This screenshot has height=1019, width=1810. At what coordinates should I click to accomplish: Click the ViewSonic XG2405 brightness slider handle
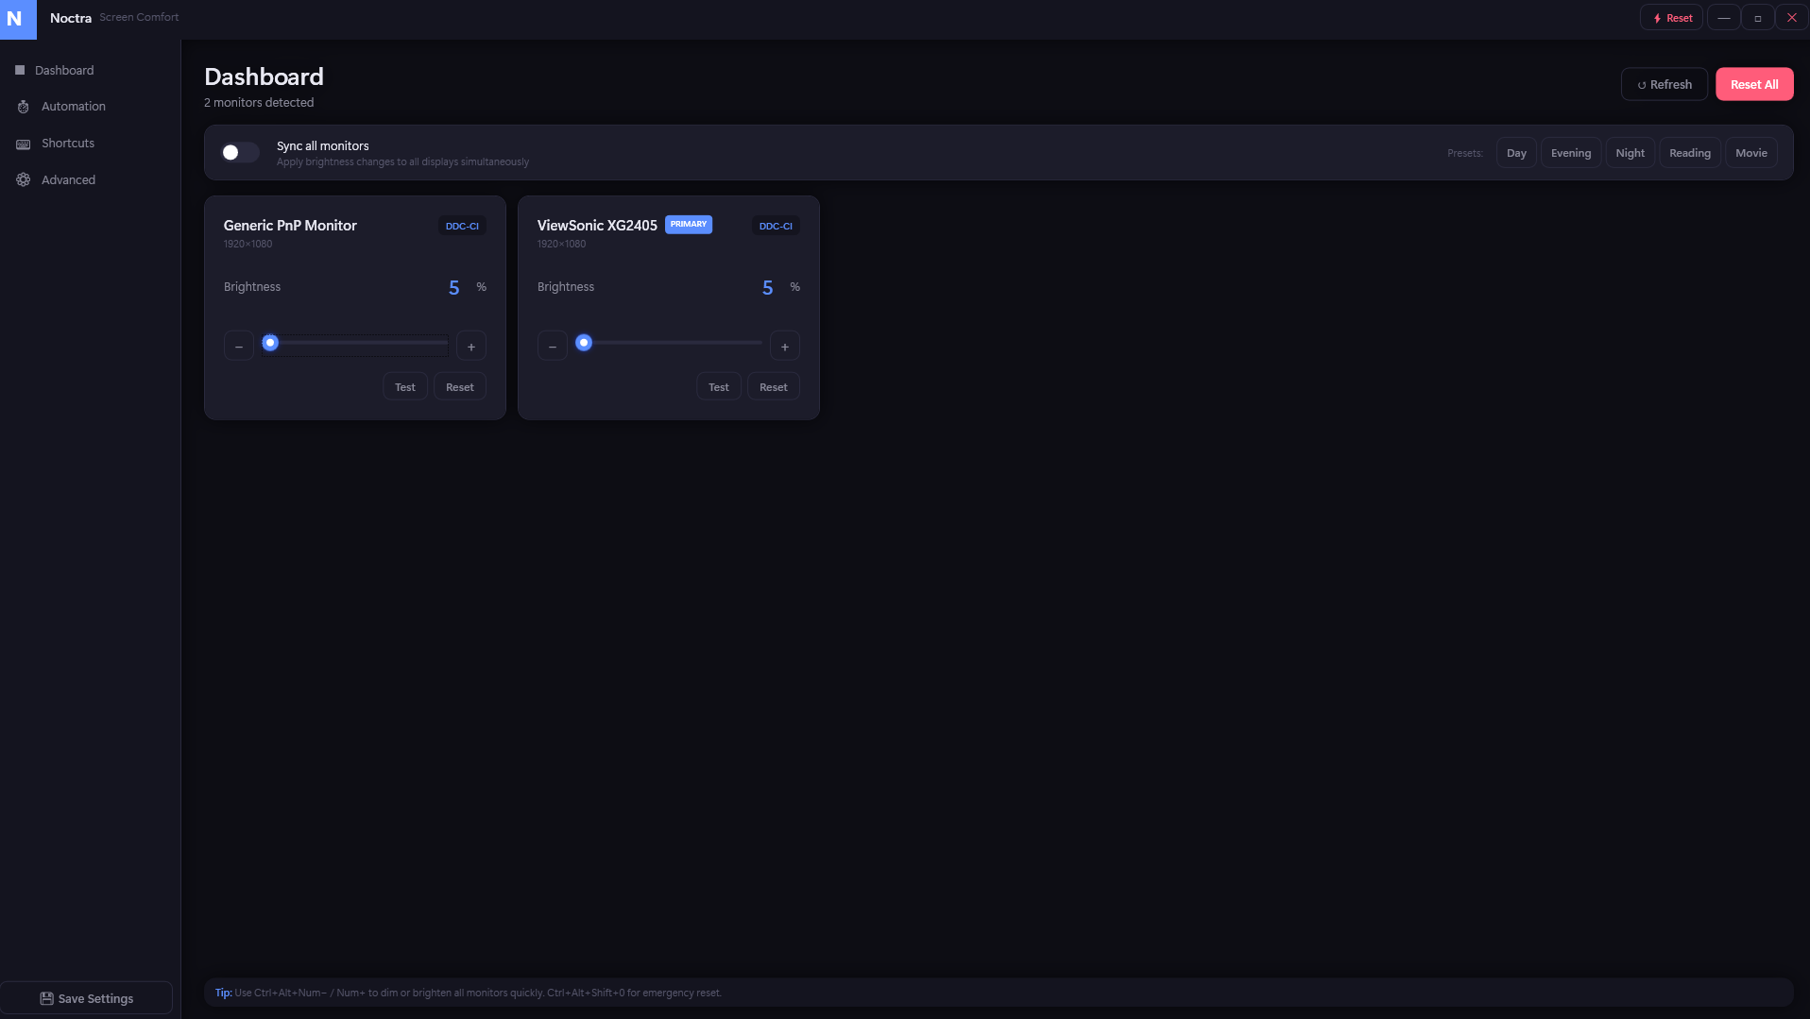pyautogui.click(x=584, y=343)
